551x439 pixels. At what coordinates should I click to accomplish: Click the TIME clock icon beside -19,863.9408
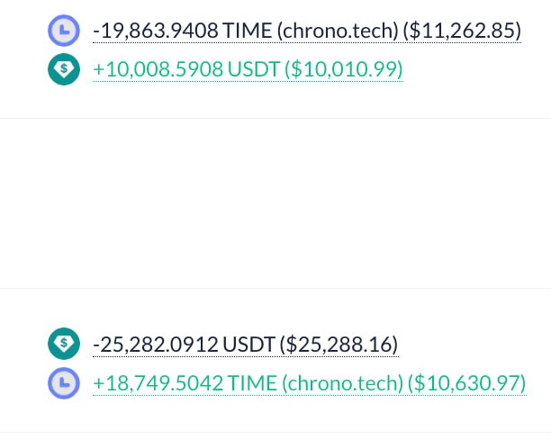coord(64,31)
